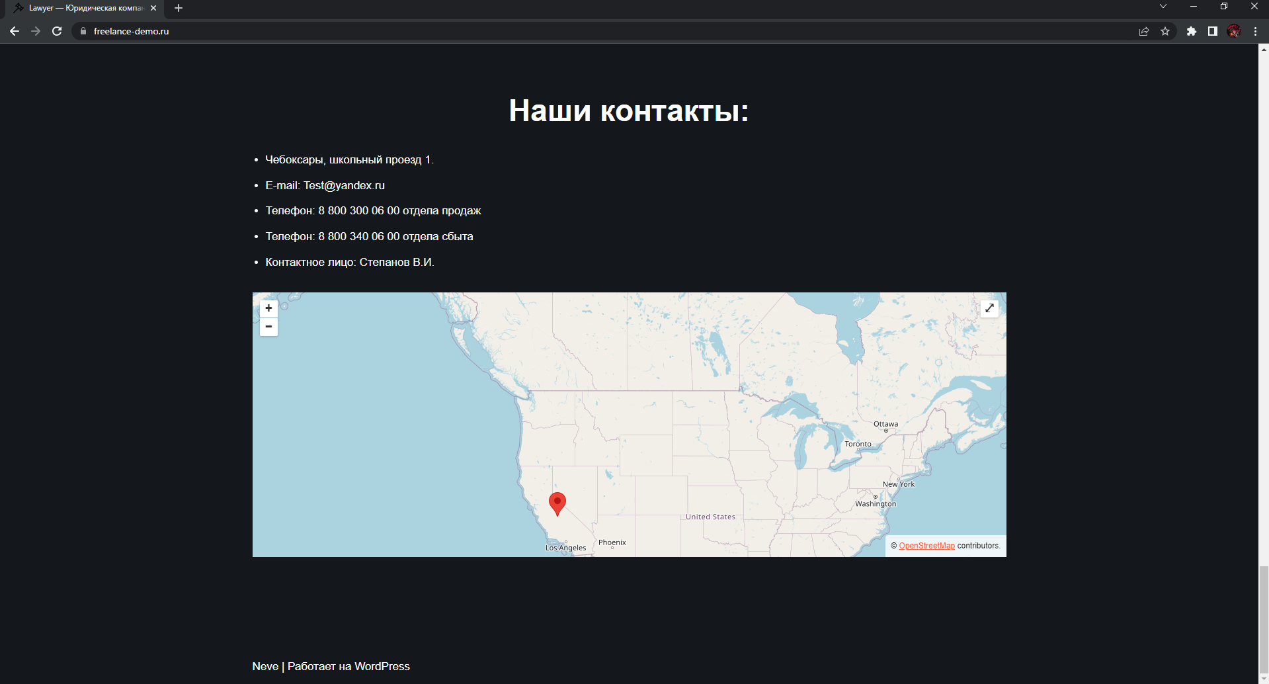Click 'Phoenix' label on map

tap(612, 542)
